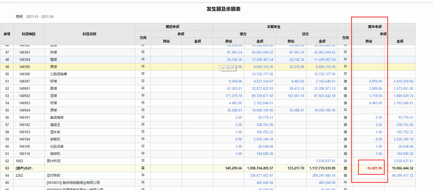Open debit amount 93,779.21 for 集装箱房
The image size is (433, 190).
click(266, 117)
